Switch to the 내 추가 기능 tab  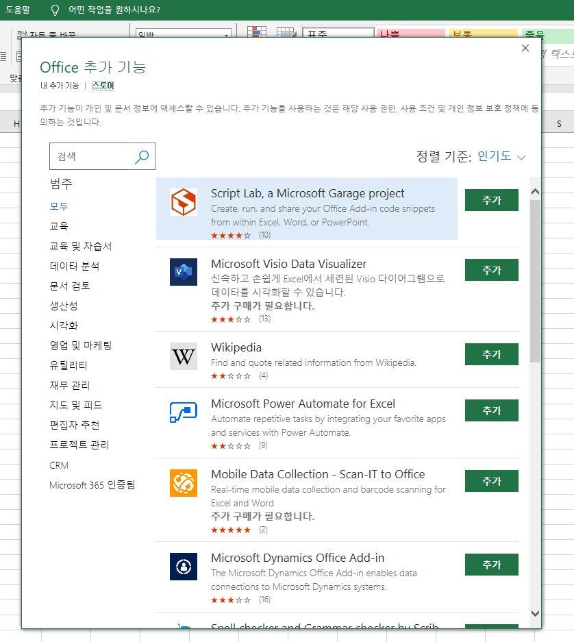coord(60,86)
